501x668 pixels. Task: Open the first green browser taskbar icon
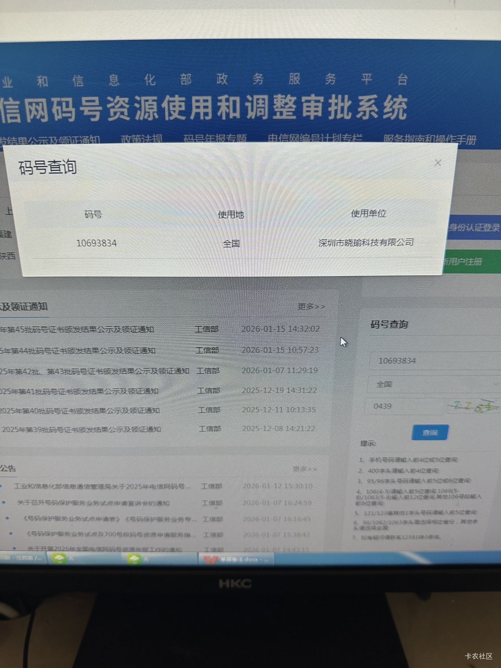(x=60, y=558)
